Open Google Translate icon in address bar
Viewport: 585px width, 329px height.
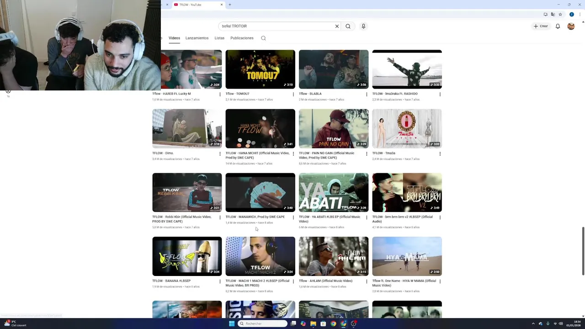click(x=553, y=14)
